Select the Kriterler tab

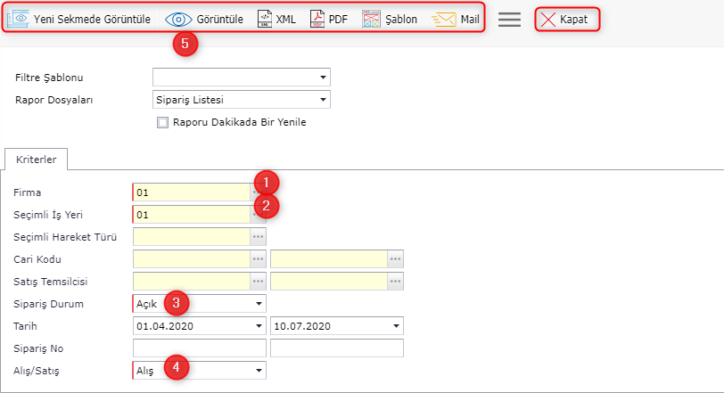coord(37,159)
